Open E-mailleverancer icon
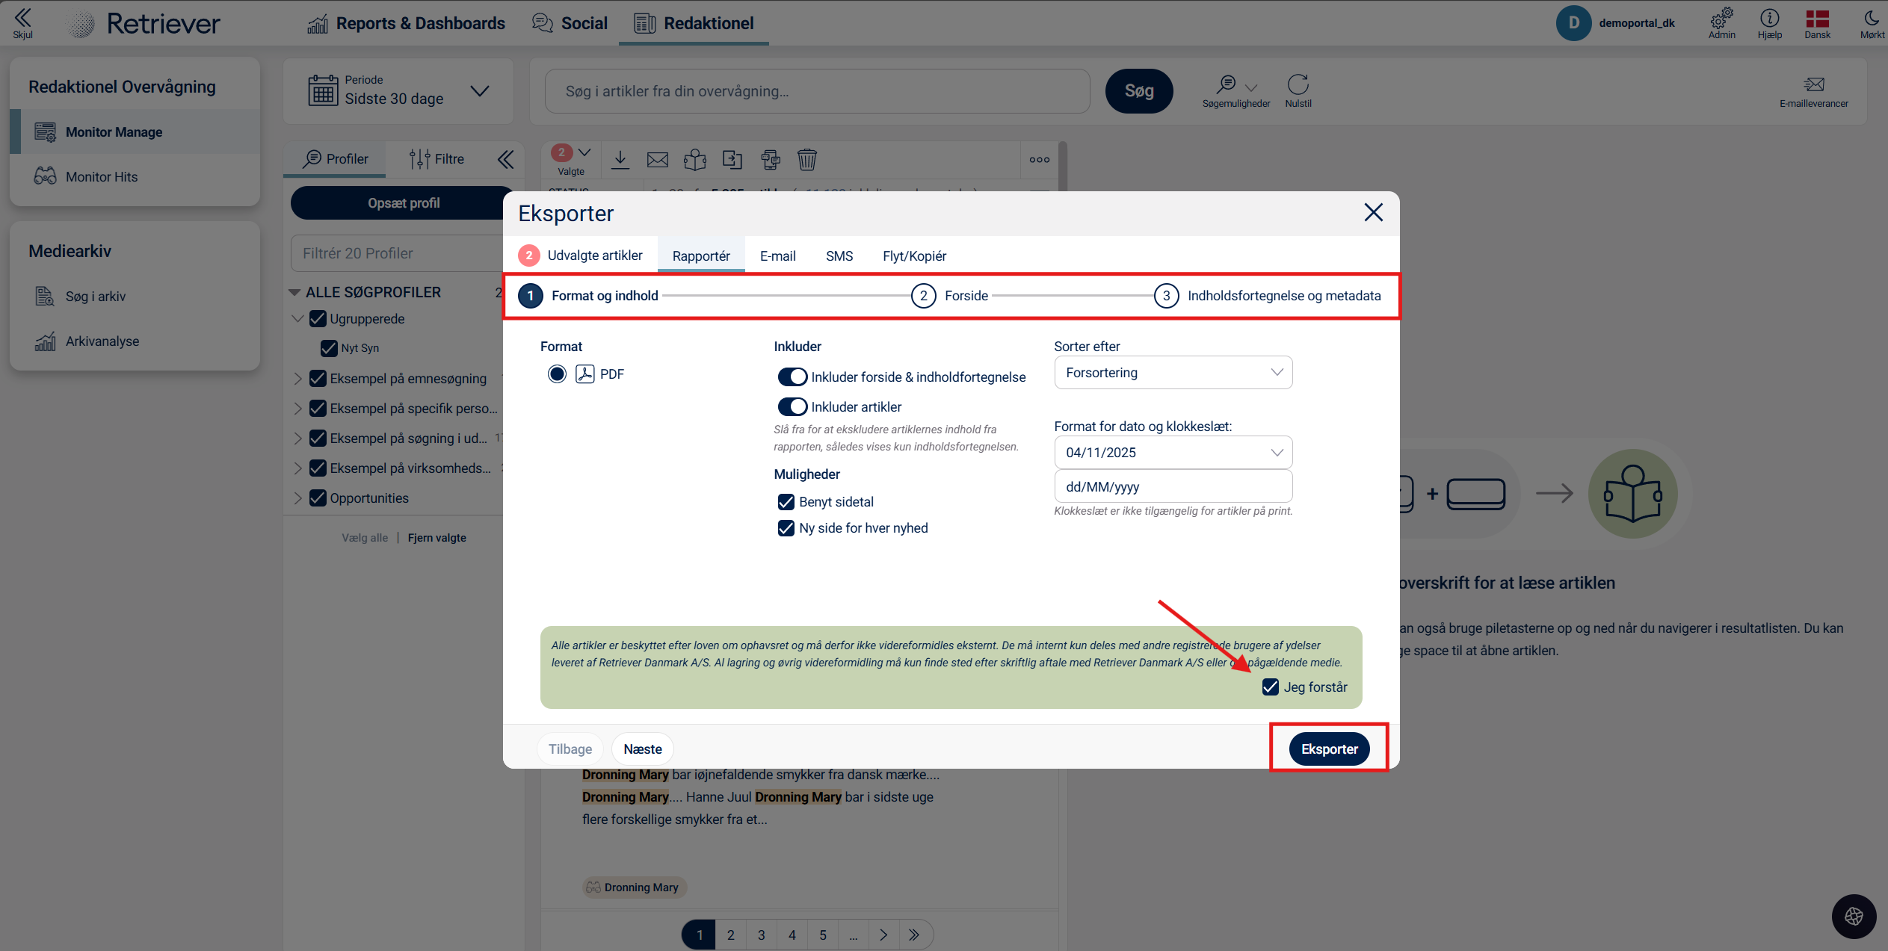Screen dimensions: 1888x951 tap(1813, 84)
